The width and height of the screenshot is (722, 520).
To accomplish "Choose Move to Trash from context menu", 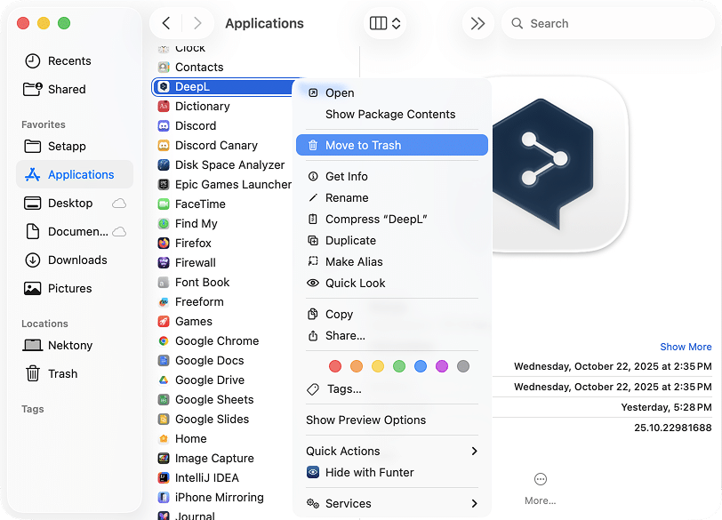I will 392,144.
